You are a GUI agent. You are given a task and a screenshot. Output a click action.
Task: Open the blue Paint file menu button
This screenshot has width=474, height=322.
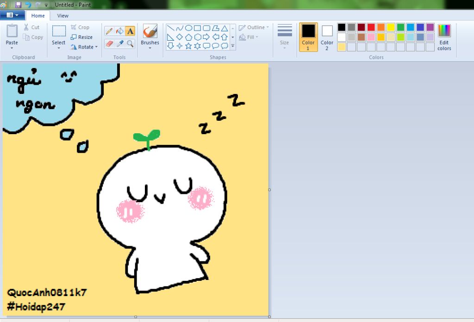pyautogui.click(x=12, y=15)
